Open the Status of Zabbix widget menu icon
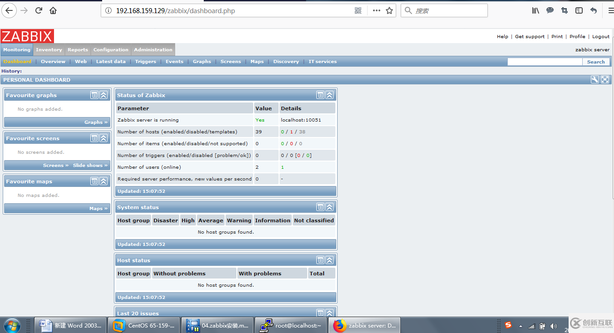Screen dimensions: 614x333 tap(320, 95)
